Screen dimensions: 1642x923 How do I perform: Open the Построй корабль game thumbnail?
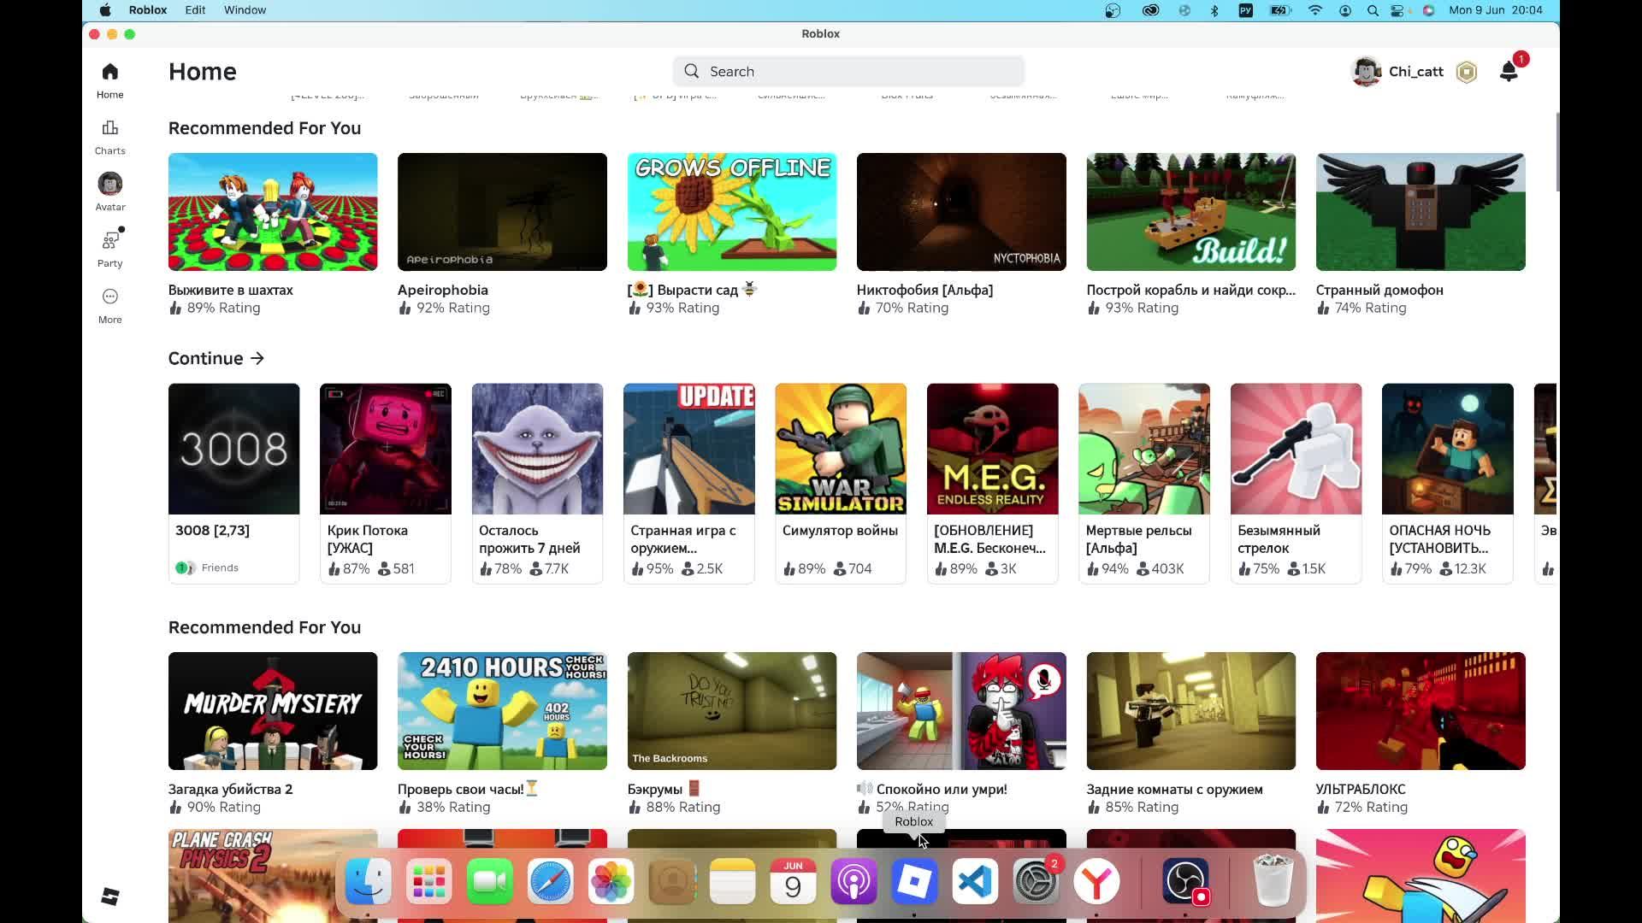click(1191, 212)
